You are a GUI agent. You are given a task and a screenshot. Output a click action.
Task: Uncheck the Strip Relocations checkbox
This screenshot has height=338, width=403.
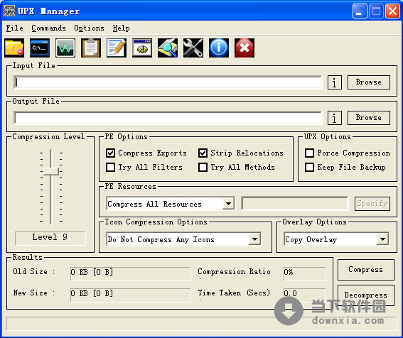[203, 153]
